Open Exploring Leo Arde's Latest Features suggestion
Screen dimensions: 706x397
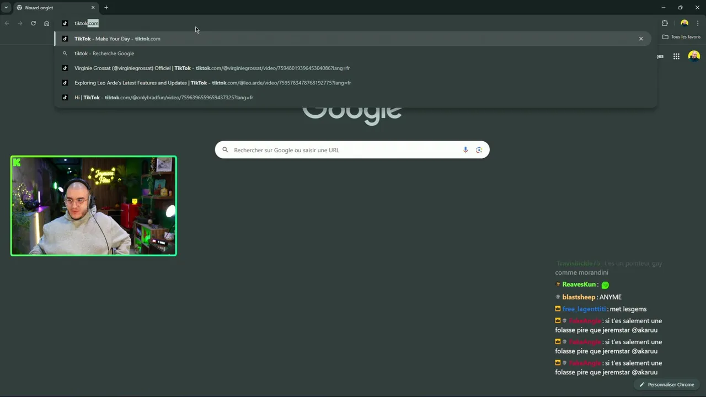353,83
